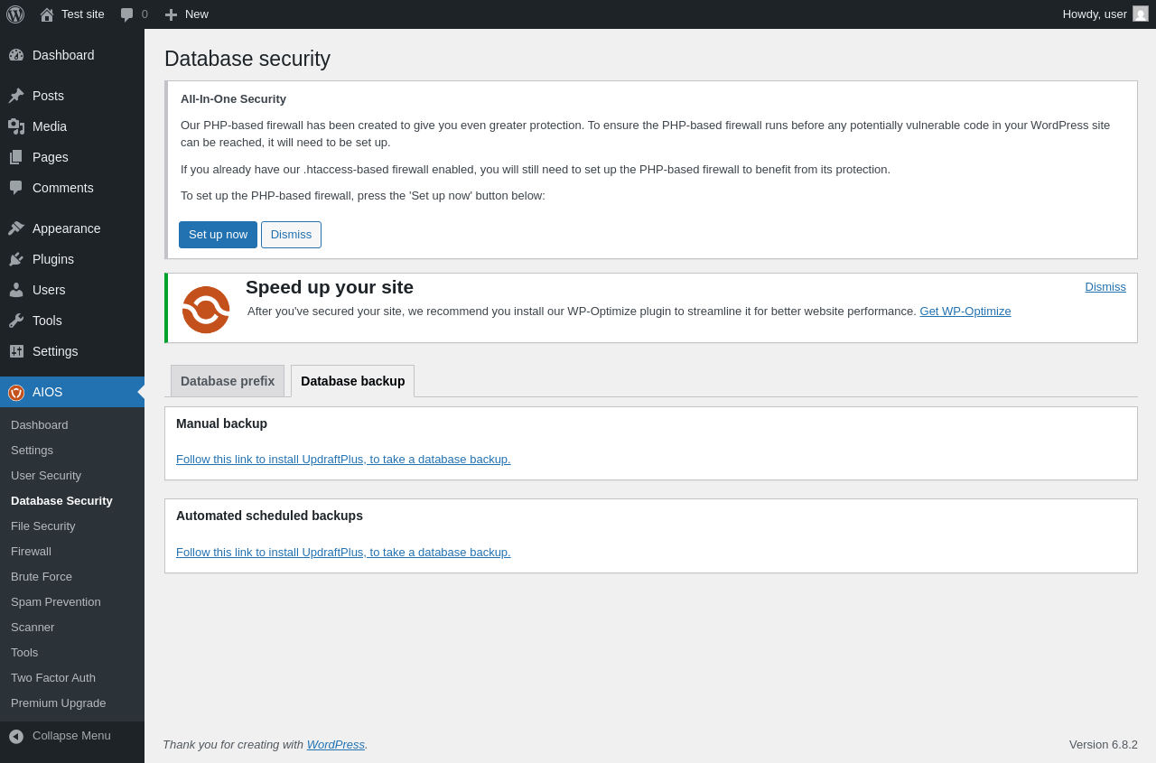The image size is (1156, 763).
Task: Open the Test site link
Action: [83, 14]
